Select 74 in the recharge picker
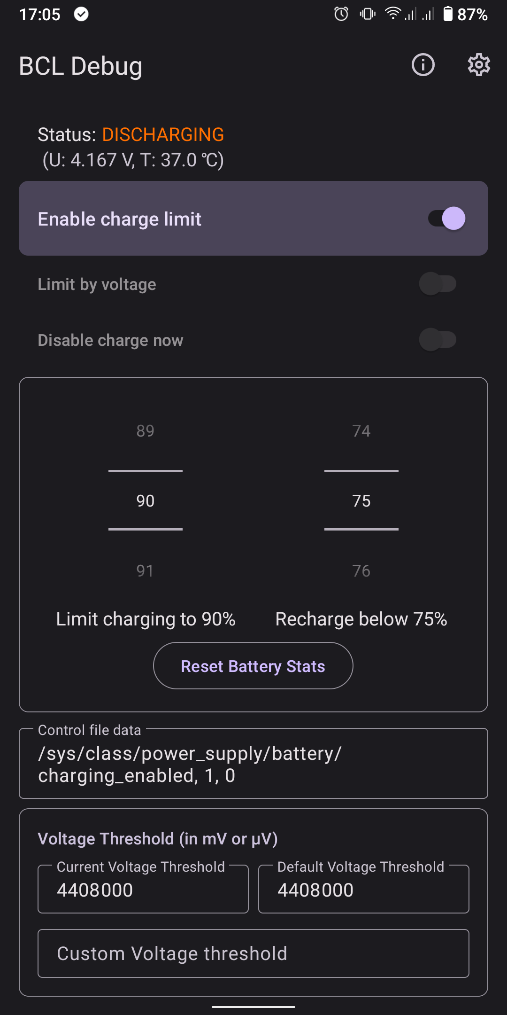Image resolution: width=507 pixels, height=1015 pixels. pyautogui.click(x=361, y=431)
